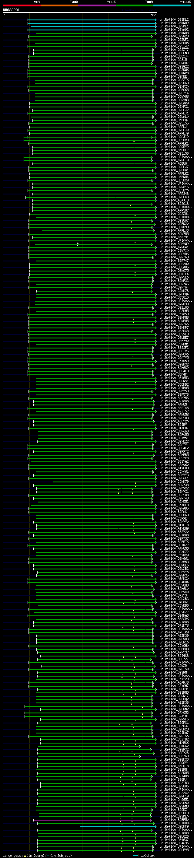
Task: Open hit UniRef100_Q9ZWF2
Action: [174, 40]
